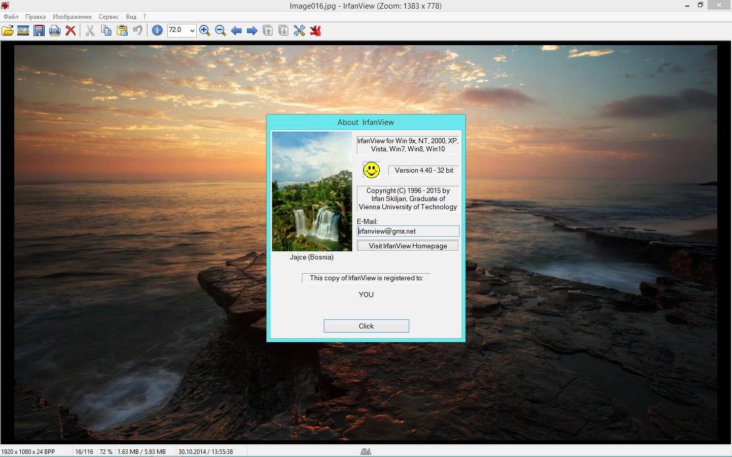Click the Open file folder icon
The height and width of the screenshot is (457, 732).
8,30
